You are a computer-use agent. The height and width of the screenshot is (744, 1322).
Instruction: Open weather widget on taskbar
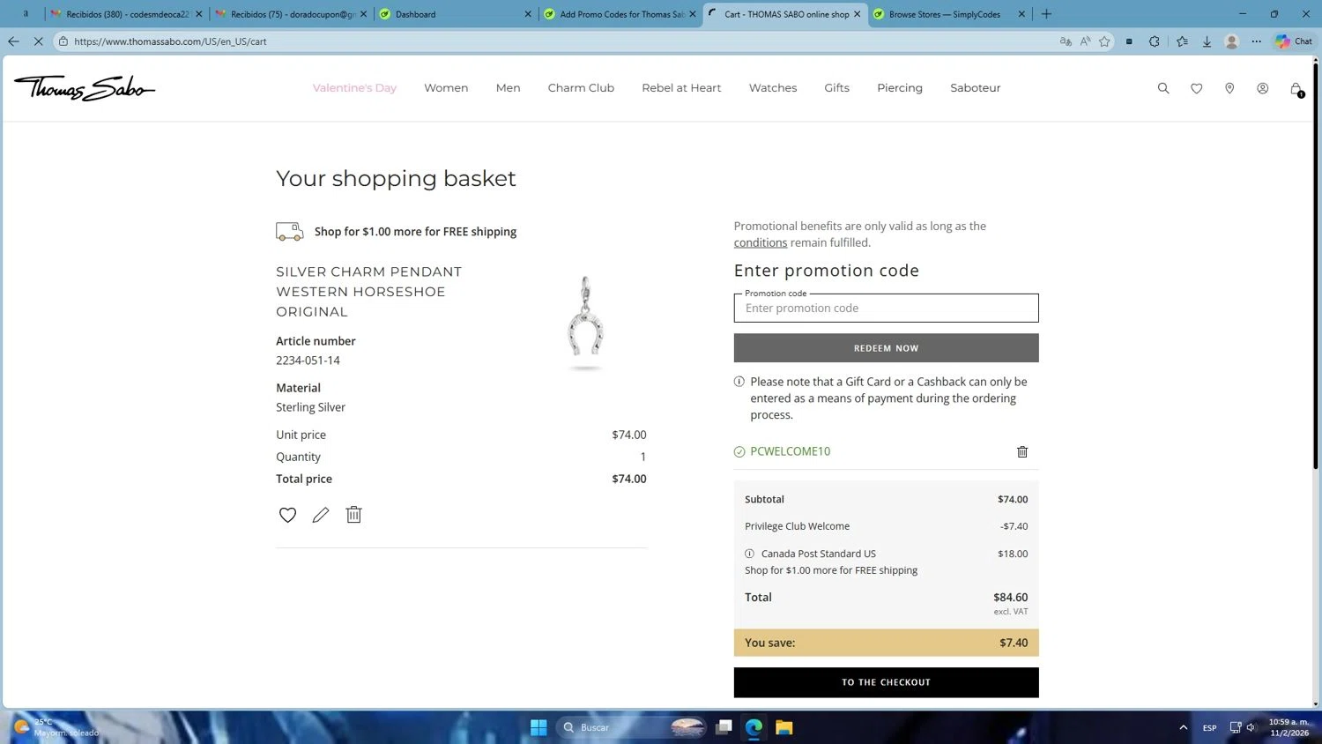[x=55, y=727]
